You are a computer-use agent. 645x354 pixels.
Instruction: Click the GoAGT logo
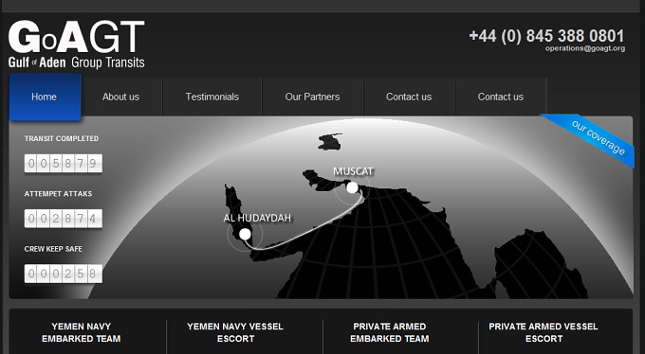click(76, 44)
